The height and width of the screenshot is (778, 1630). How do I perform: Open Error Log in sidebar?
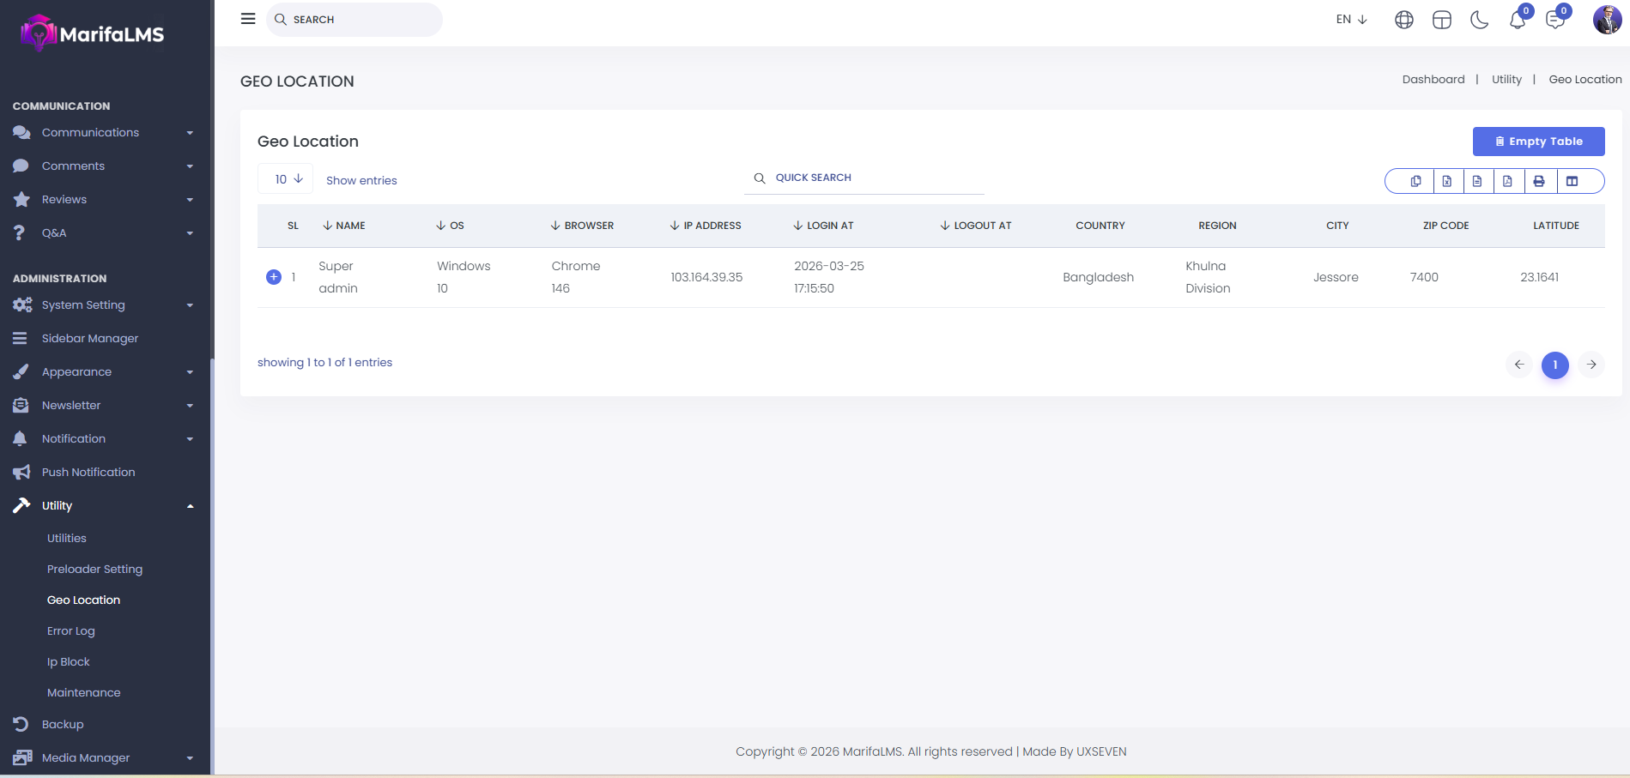(71, 630)
